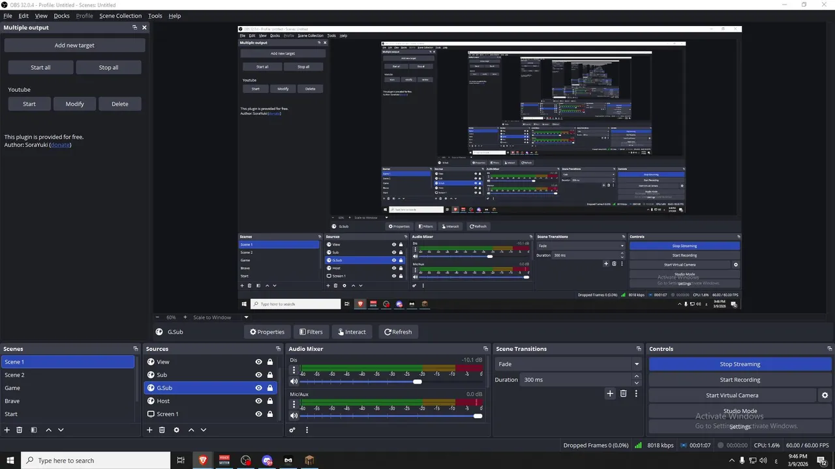835x469 pixels.
Task: Mute the Mic/Aux speaker icon
Action: (294, 416)
